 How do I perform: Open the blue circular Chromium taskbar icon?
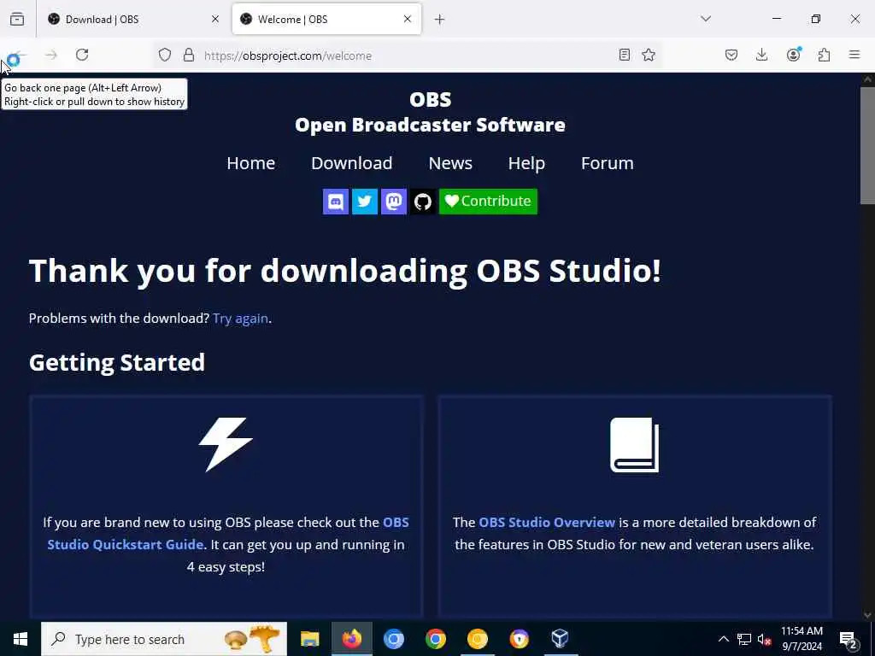click(x=393, y=639)
